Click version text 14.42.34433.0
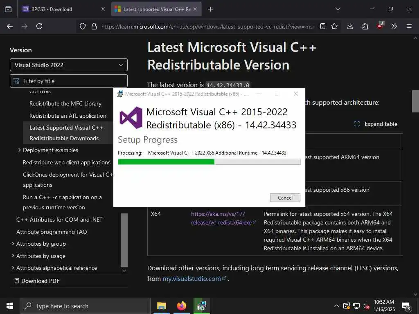Image resolution: width=419 pixels, height=314 pixels. [228, 85]
